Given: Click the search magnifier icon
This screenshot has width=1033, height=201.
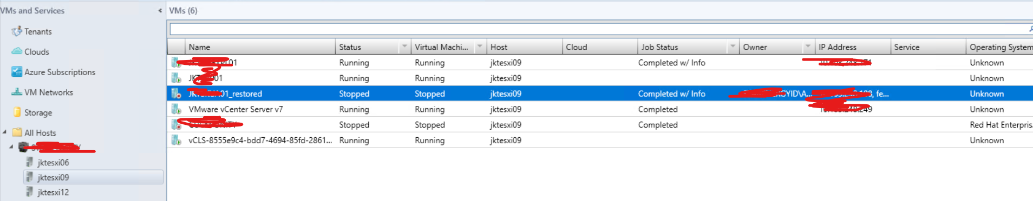Looking at the screenshot, I should click(x=1030, y=29).
